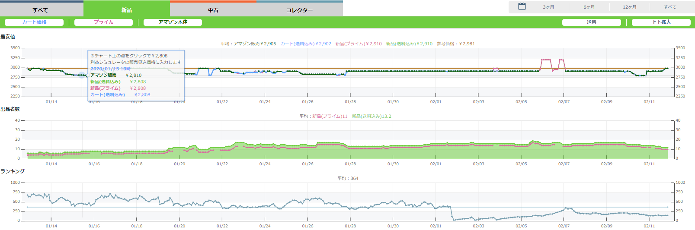Screen dimensions: 695x230
Task: Click the 上下拡大 vertical zoom button
Action: point(661,22)
